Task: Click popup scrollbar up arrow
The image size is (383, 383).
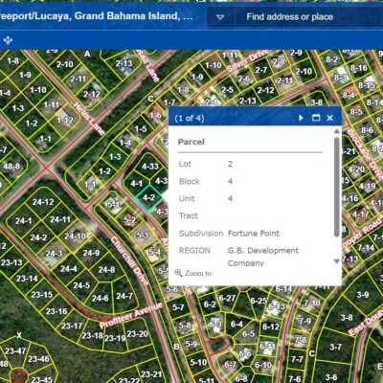Action: tap(337, 131)
